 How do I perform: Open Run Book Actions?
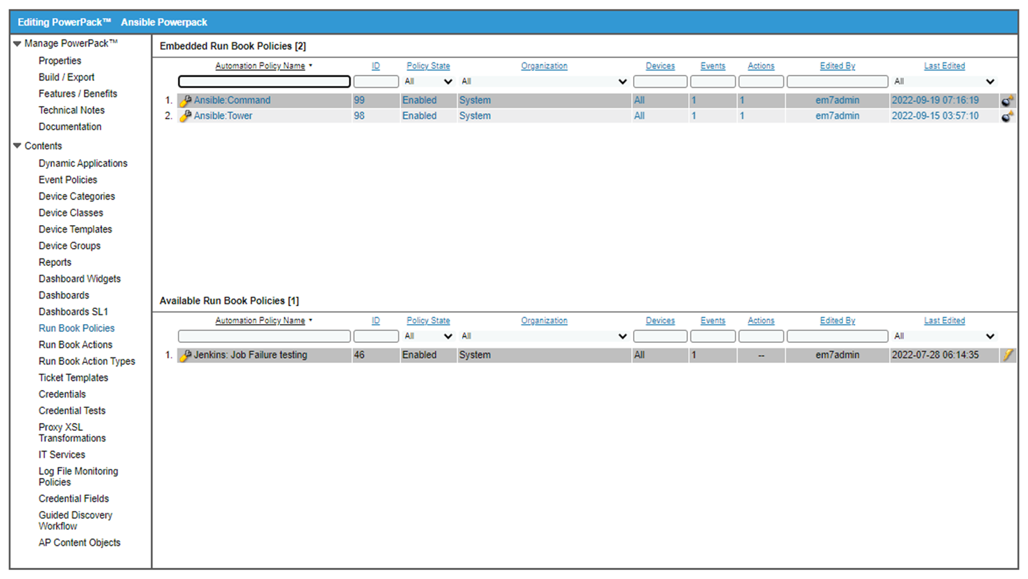pyautogui.click(x=76, y=346)
